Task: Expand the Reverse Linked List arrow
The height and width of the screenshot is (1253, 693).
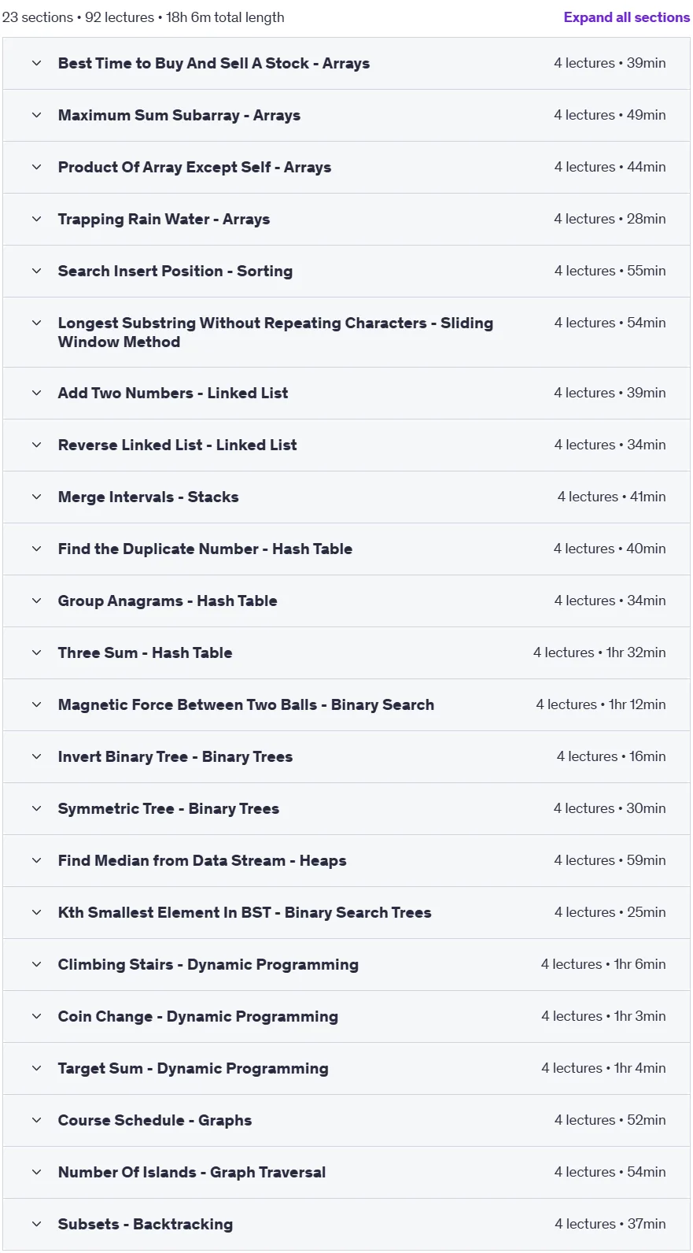Action: 36,445
